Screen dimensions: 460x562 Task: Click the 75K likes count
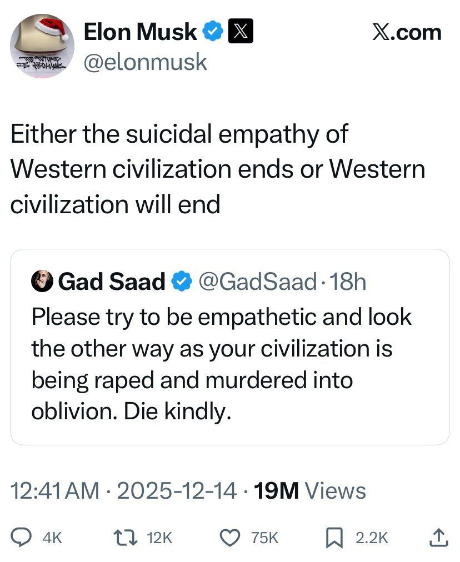click(x=264, y=537)
